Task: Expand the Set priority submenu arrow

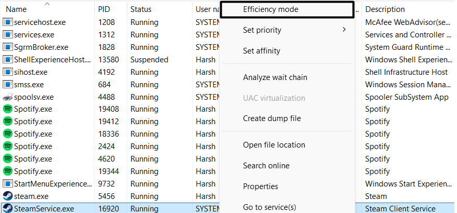Action: coord(344,30)
